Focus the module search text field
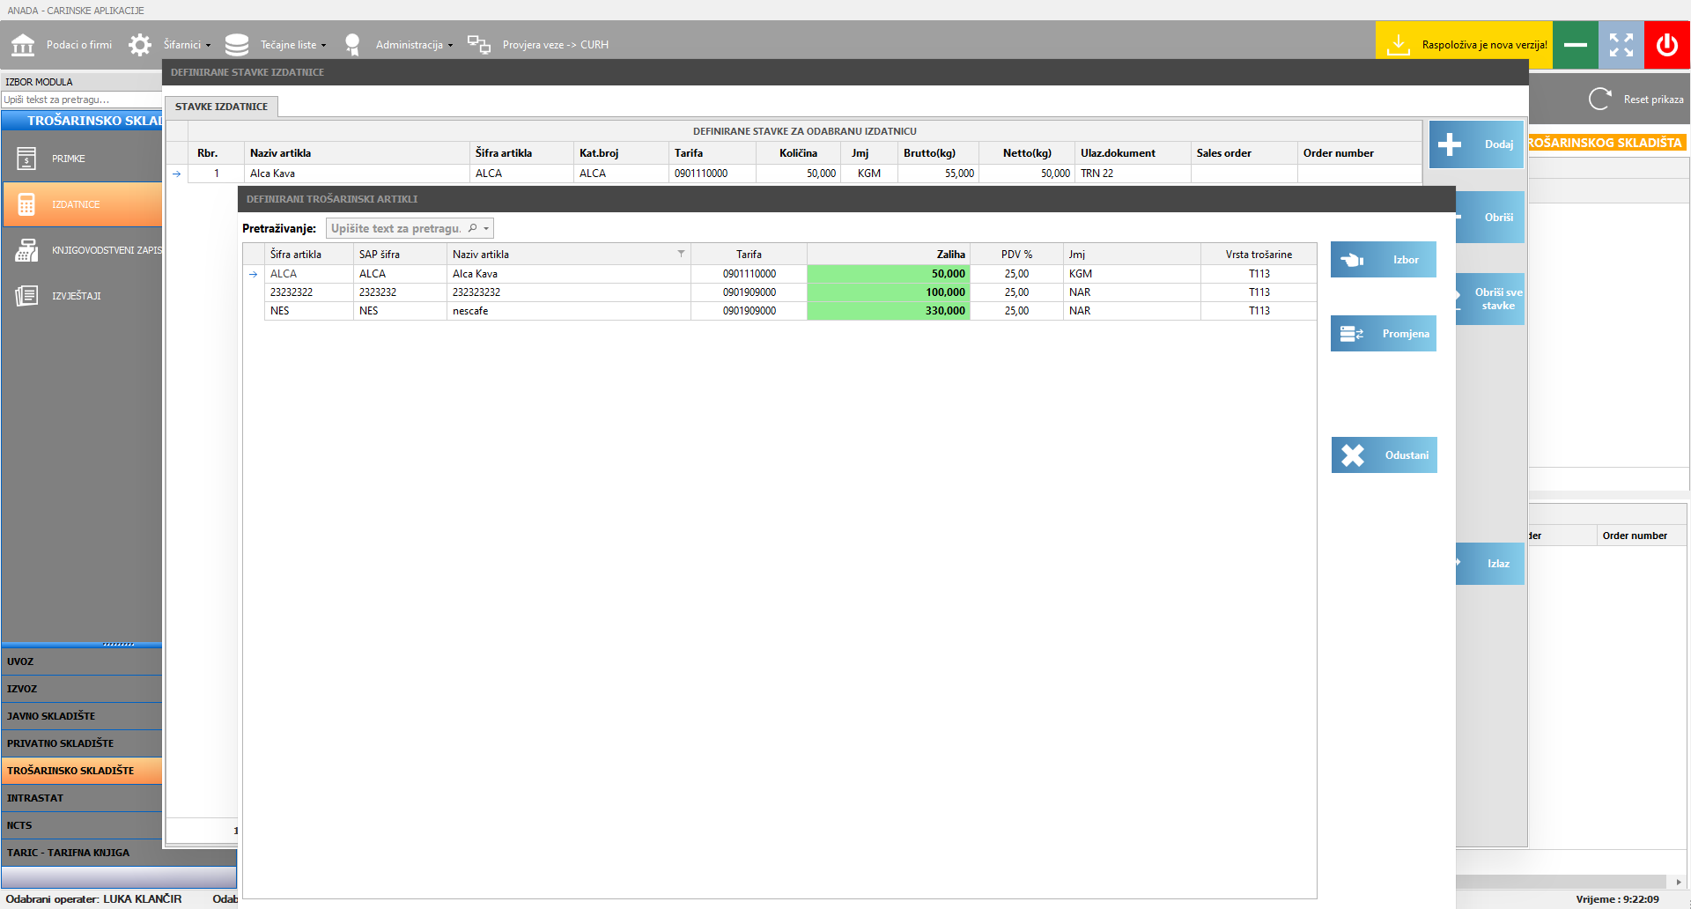 click(81, 100)
